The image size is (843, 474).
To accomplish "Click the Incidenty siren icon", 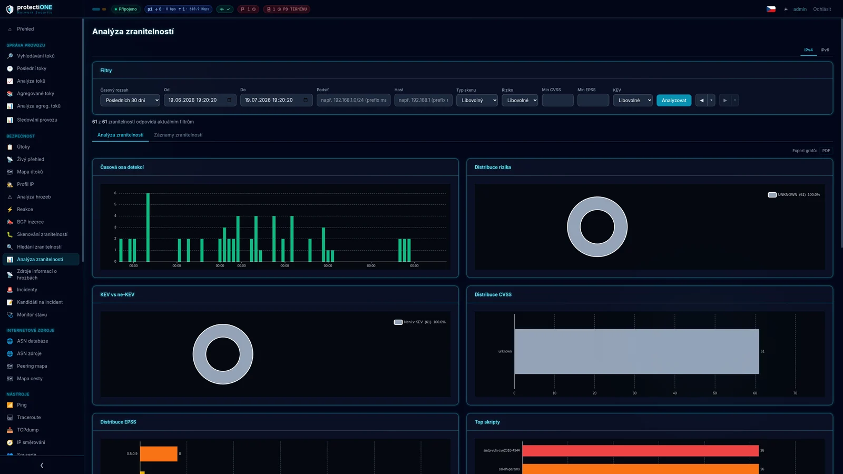I will pos(9,290).
